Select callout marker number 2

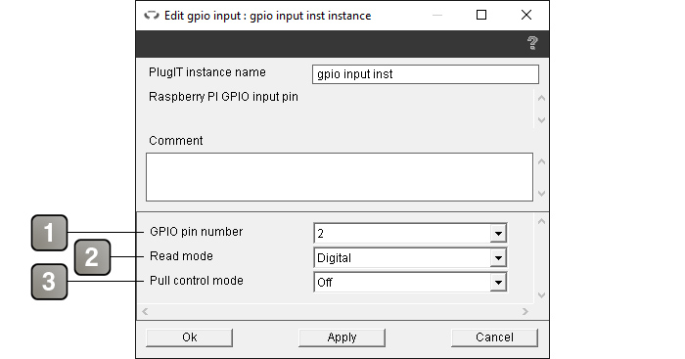click(x=92, y=257)
